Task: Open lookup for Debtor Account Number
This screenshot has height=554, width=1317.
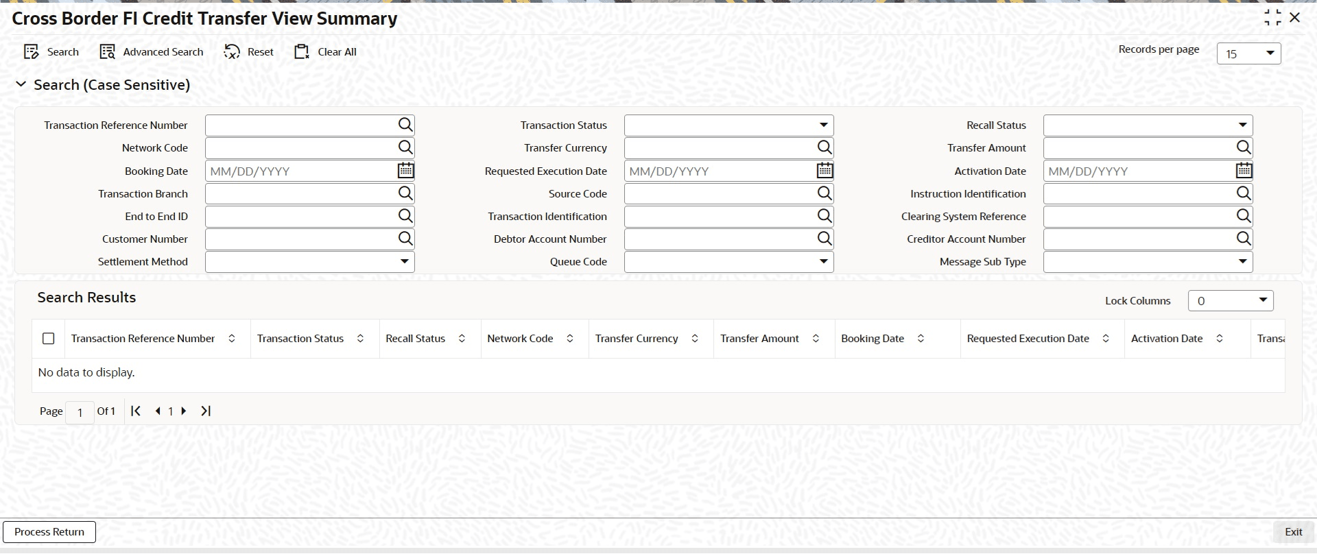Action: (x=824, y=239)
